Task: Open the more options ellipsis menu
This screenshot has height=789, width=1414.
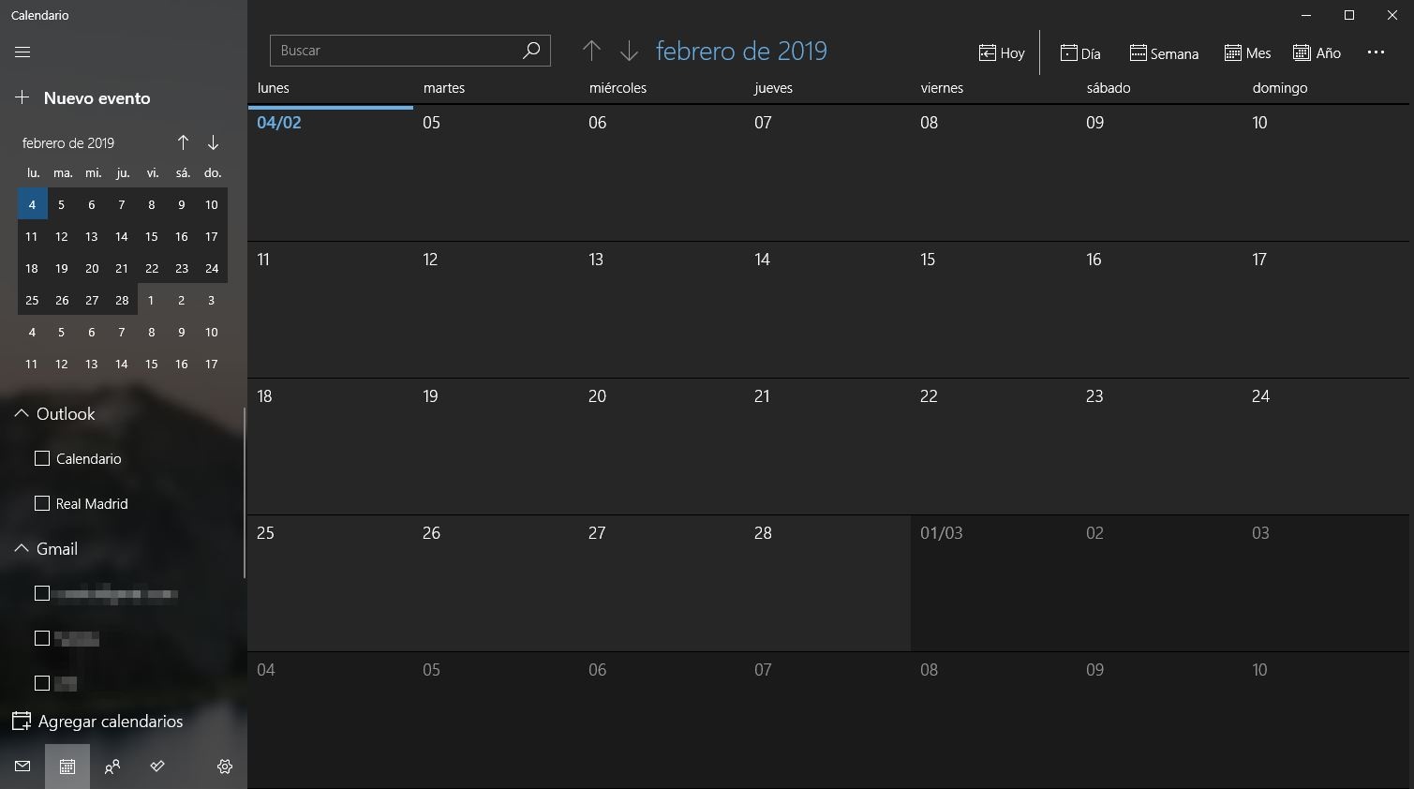Action: (1376, 52)
